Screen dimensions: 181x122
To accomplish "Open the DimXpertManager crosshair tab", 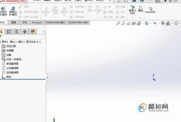I will click(x=25, y=32).
